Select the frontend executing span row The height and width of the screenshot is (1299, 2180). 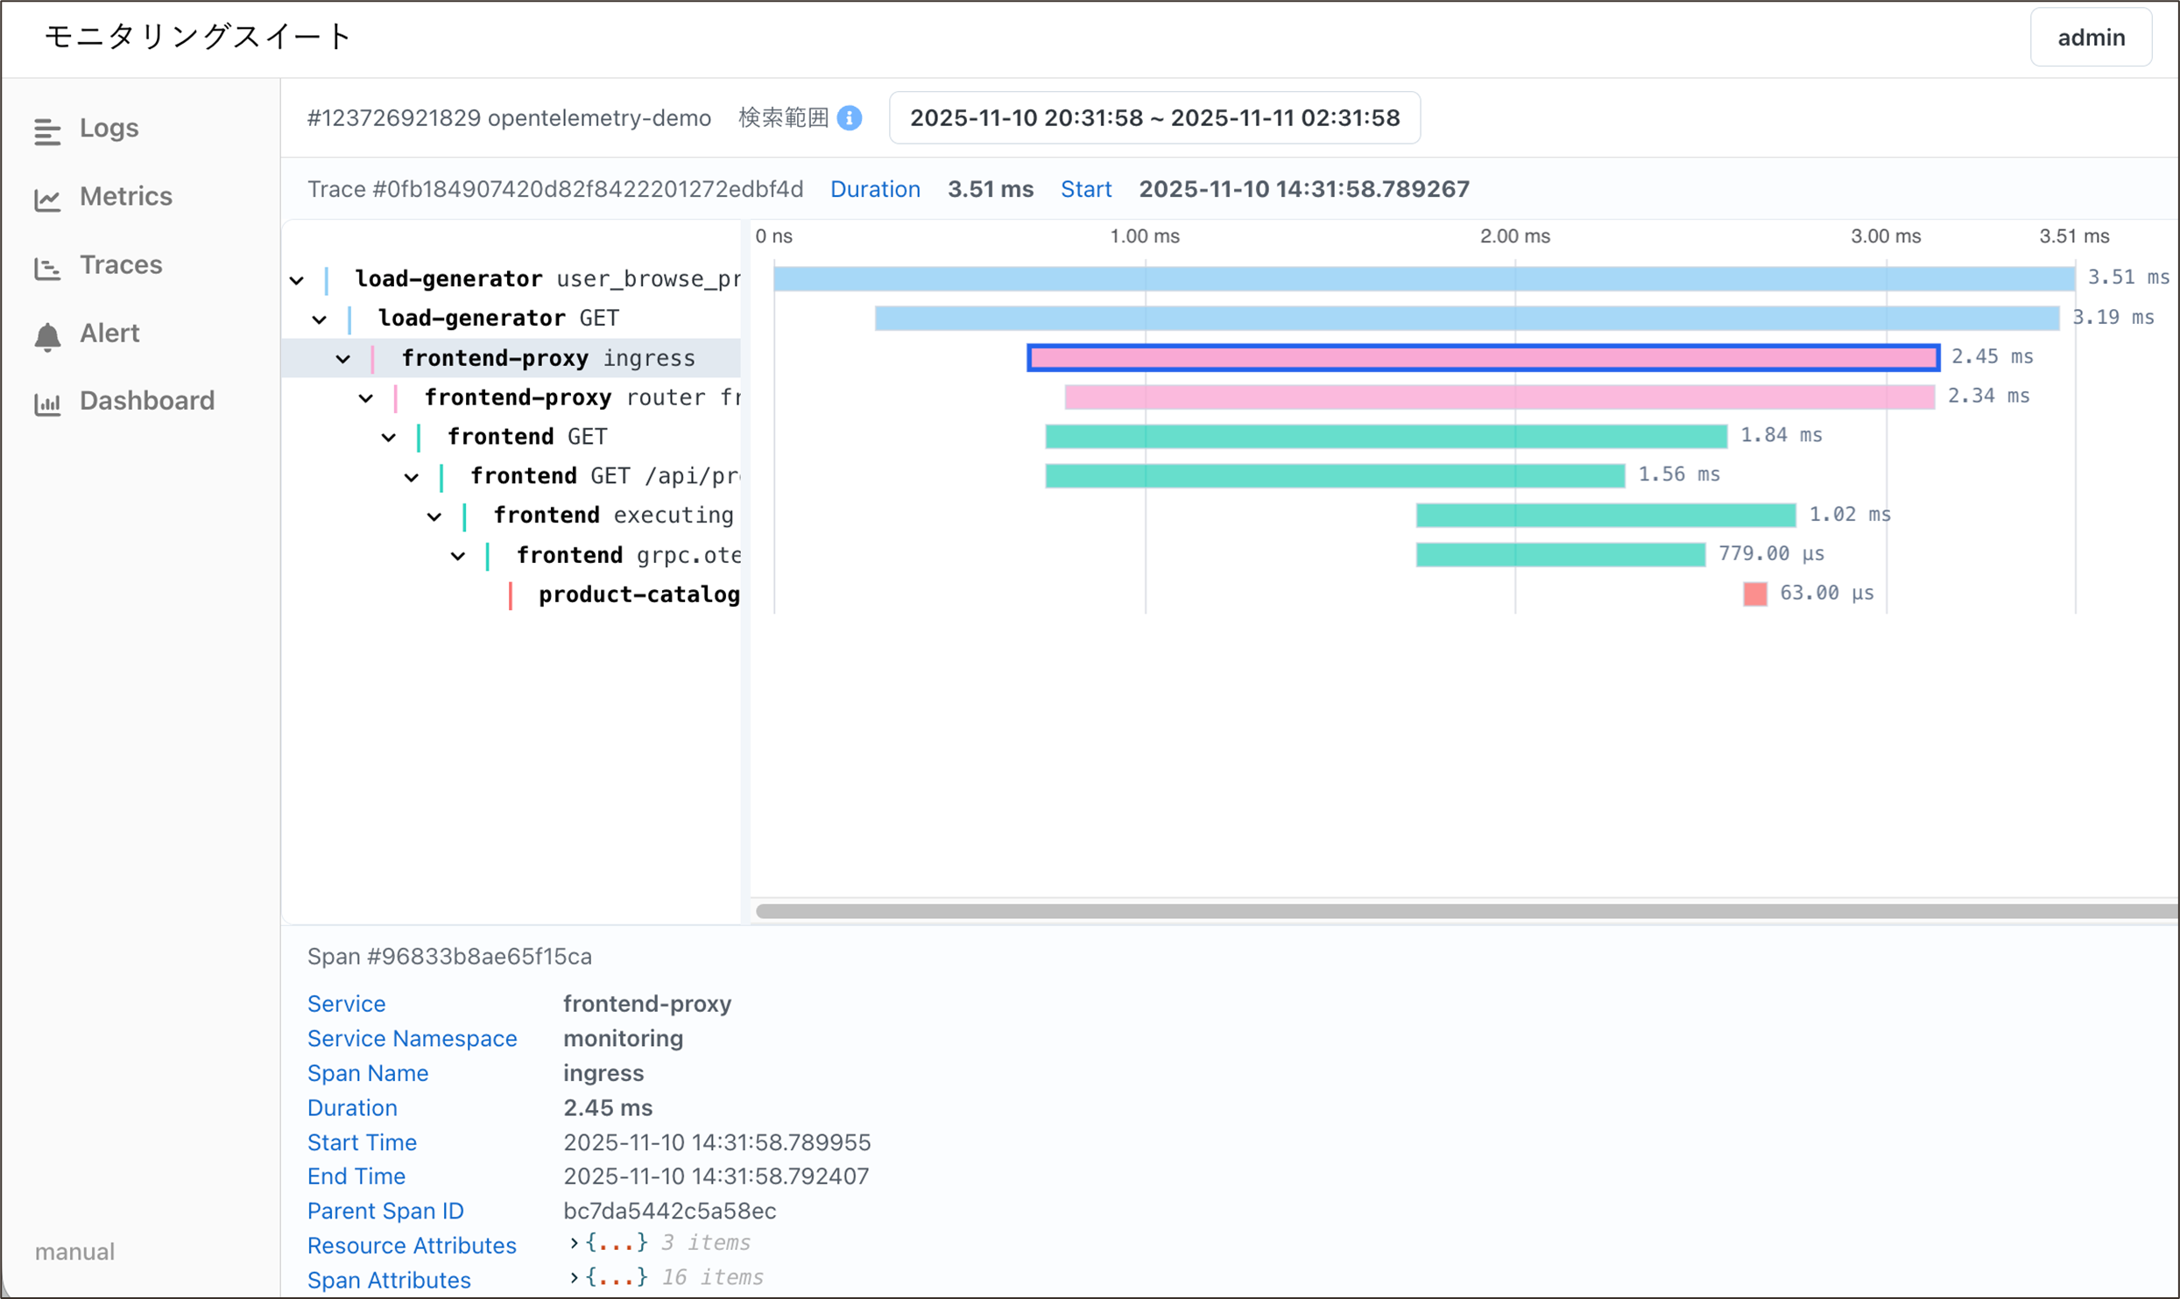pos(613,516)
